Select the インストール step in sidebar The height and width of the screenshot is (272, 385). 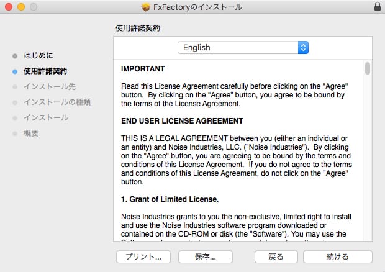tap(46, 117)
